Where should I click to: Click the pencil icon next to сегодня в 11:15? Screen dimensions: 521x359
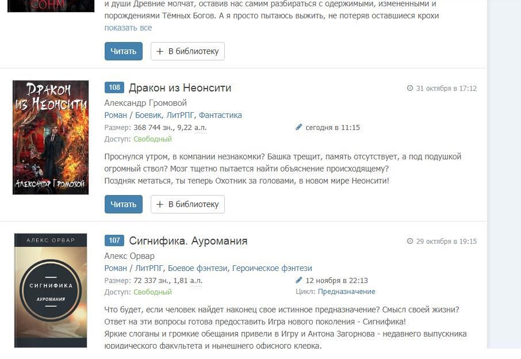(x=298, y=127)
